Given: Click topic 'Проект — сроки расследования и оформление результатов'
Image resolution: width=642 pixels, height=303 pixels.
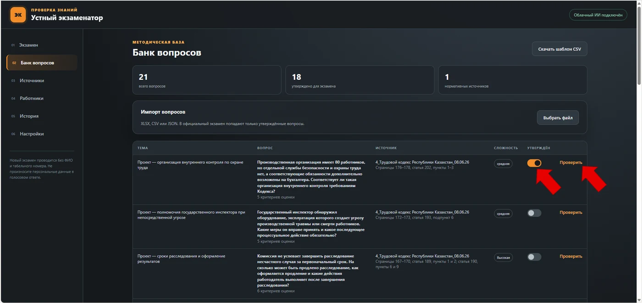Looking at the screenshot, I should (182, 259).
